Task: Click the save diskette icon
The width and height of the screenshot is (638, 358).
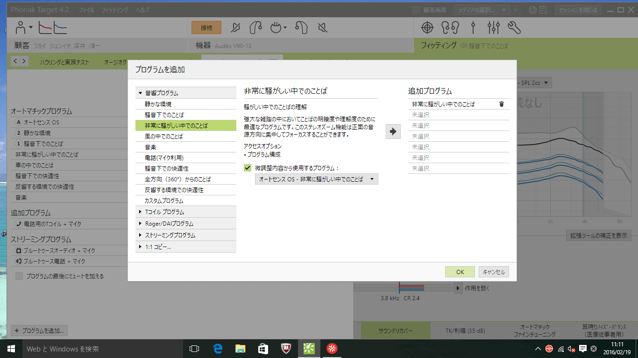Action: pyautogui.click(x=543, y=10)
